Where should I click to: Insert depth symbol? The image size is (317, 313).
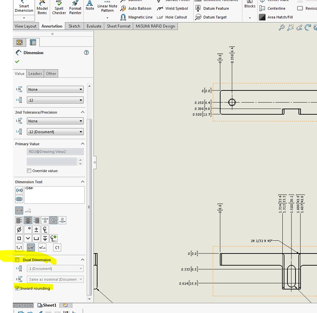pos(45,238)
